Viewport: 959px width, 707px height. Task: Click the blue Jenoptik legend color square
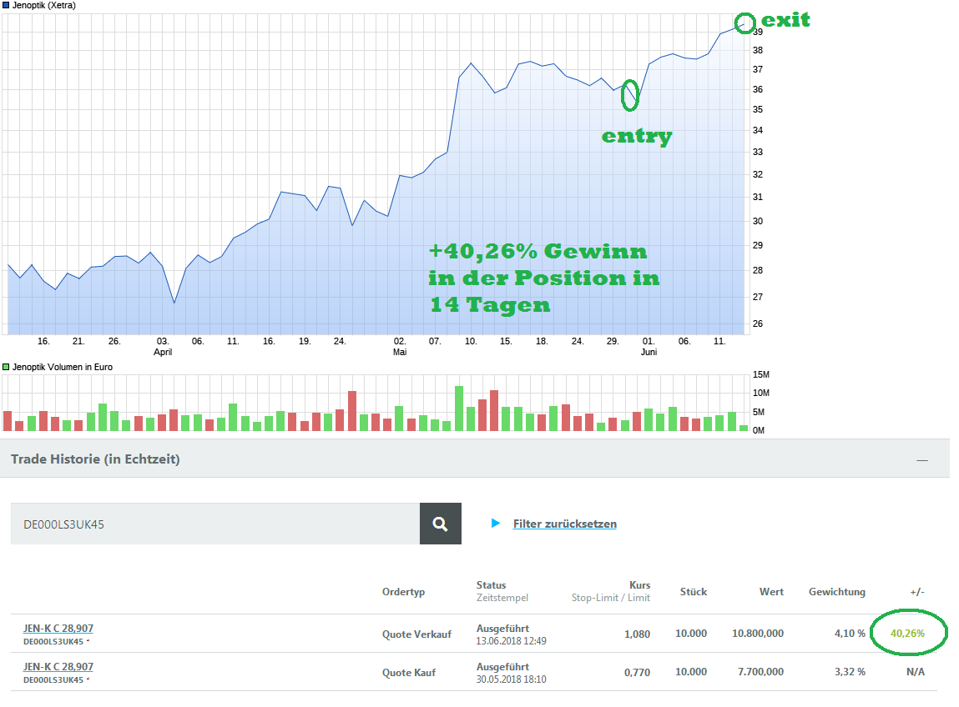click(6, 6)
